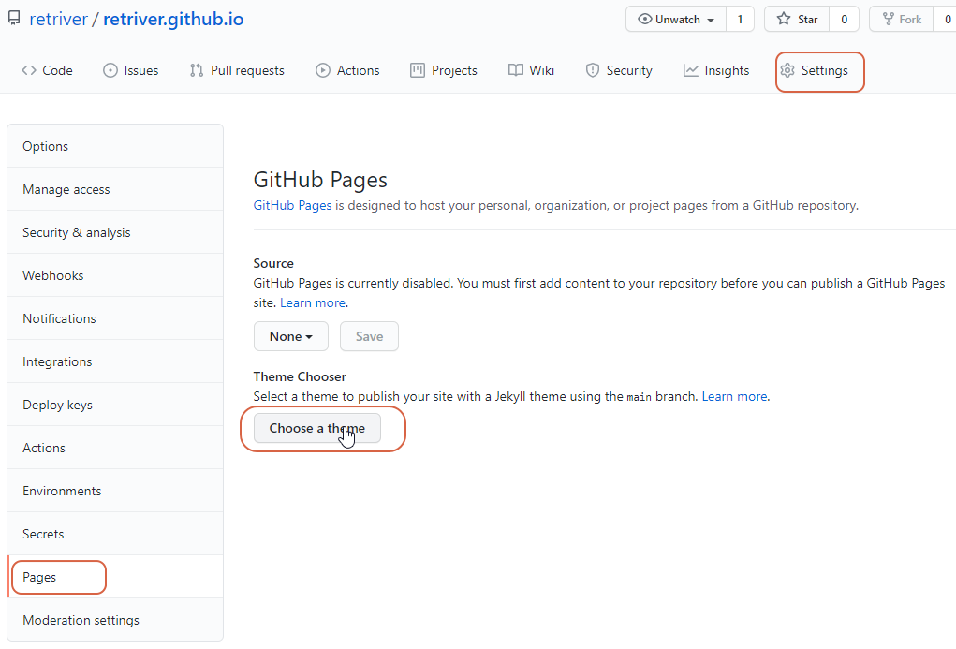Screen dimensions: 956x649
Task: Open the Pull requests tab
Action: (237, 71)
